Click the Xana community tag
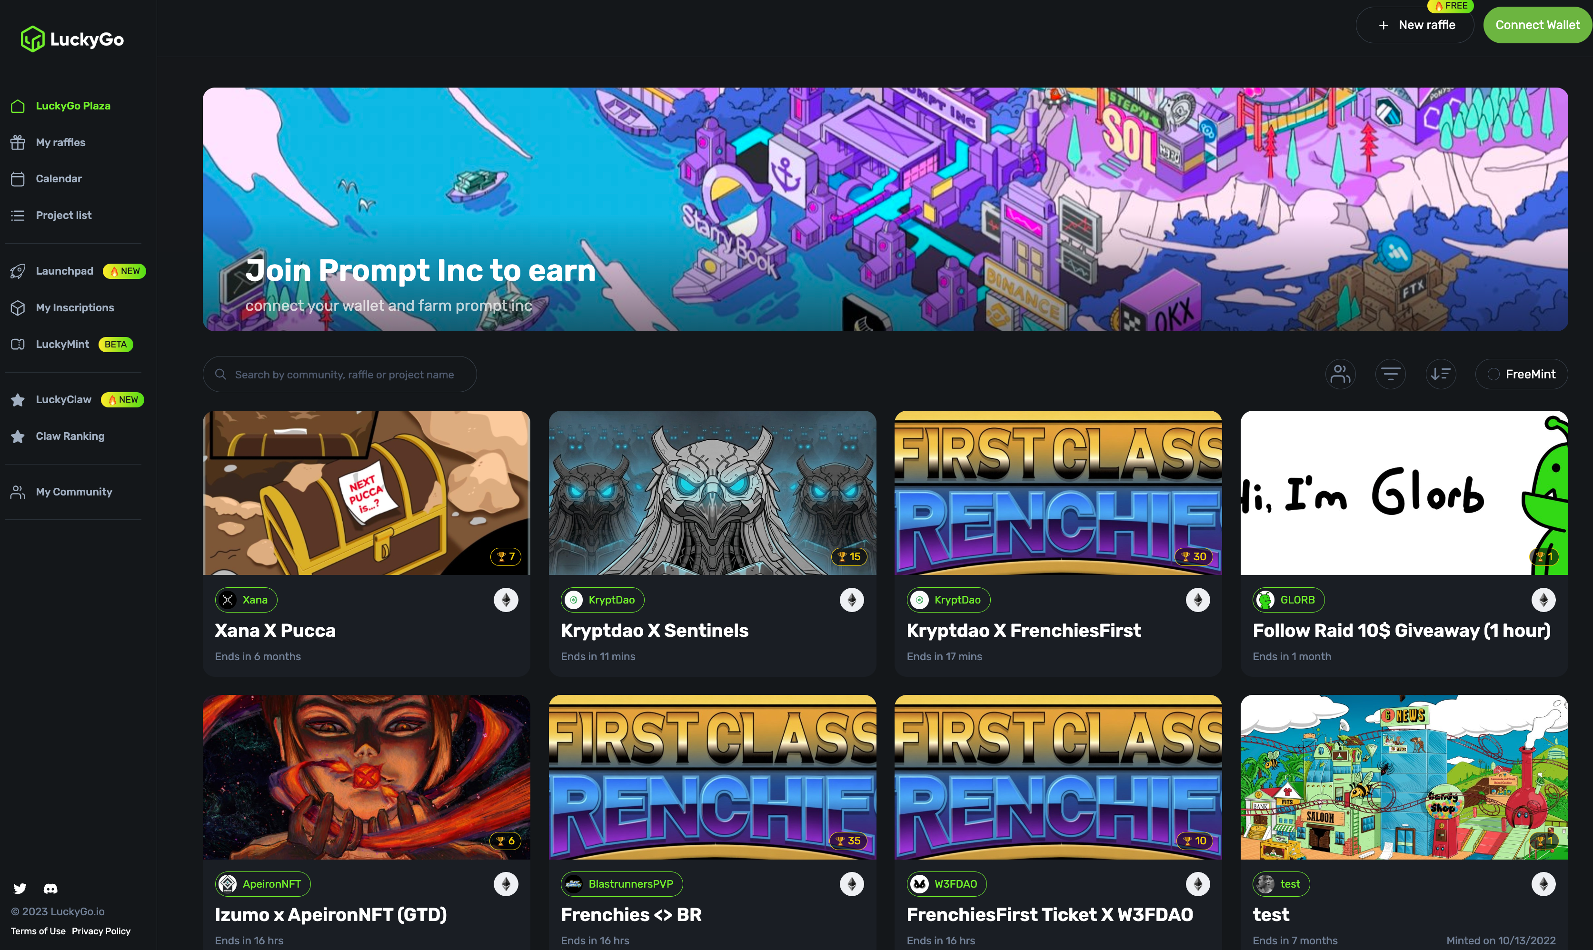The image size is (1593, 950). [246, 600]
